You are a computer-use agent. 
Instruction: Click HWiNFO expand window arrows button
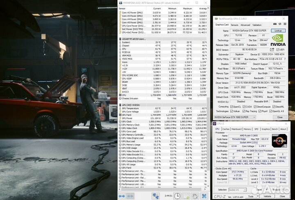tap(122, 196)
